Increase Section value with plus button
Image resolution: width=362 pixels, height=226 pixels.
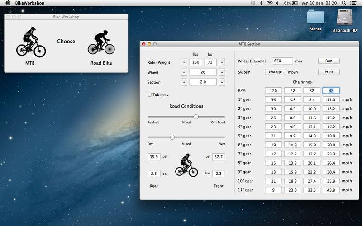(x=222, y=82)
